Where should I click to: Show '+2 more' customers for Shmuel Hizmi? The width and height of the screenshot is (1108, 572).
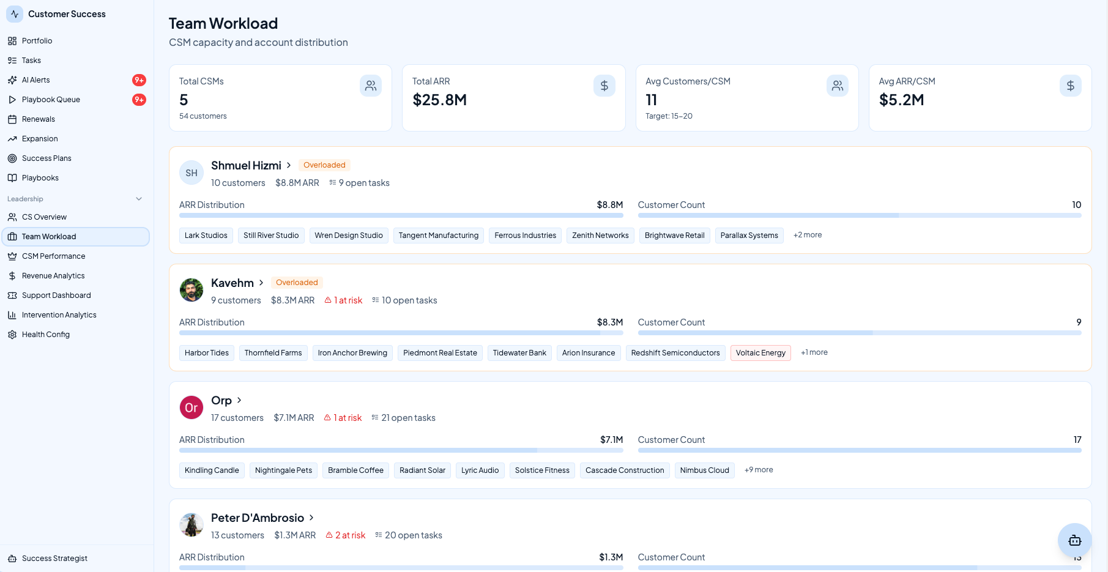coord(808,235)
